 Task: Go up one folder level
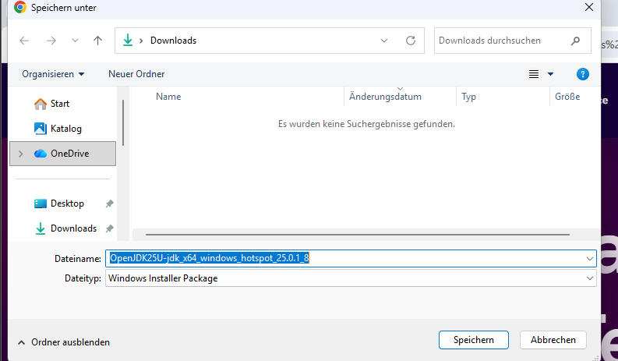point(97,41)
